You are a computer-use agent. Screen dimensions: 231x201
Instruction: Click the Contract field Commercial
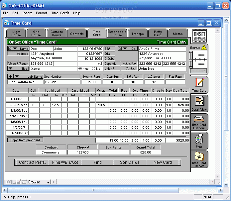51,152
